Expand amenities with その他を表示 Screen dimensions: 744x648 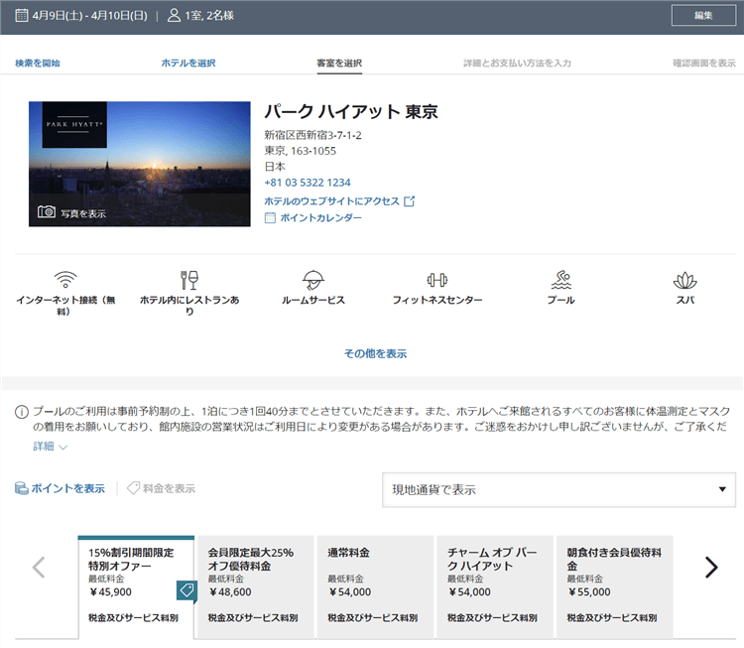pyautogui.click(x=375, y=353)
